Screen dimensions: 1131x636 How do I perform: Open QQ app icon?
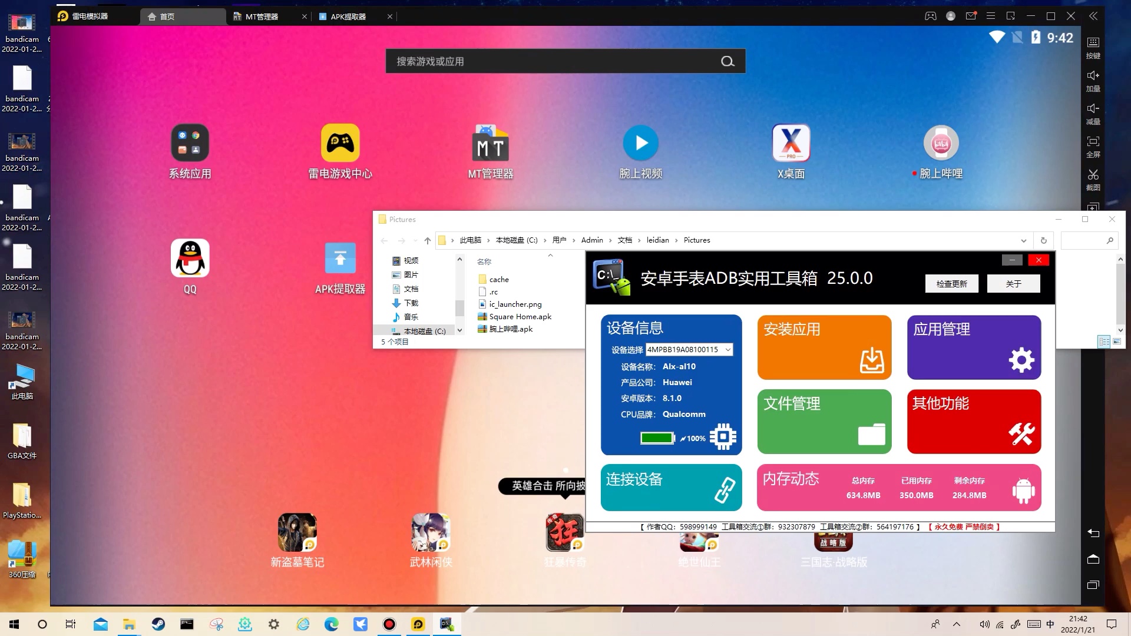[190, 258]
